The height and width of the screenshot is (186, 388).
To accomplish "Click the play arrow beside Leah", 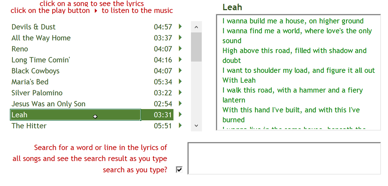I will click(x=180, y=114).
